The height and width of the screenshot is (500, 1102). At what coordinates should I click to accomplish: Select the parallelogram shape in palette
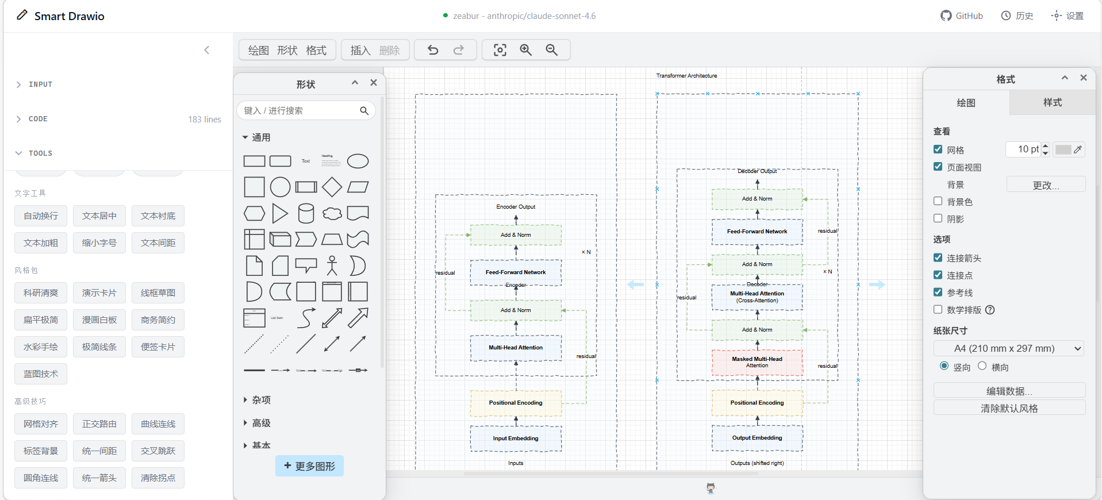coord(358,187)
